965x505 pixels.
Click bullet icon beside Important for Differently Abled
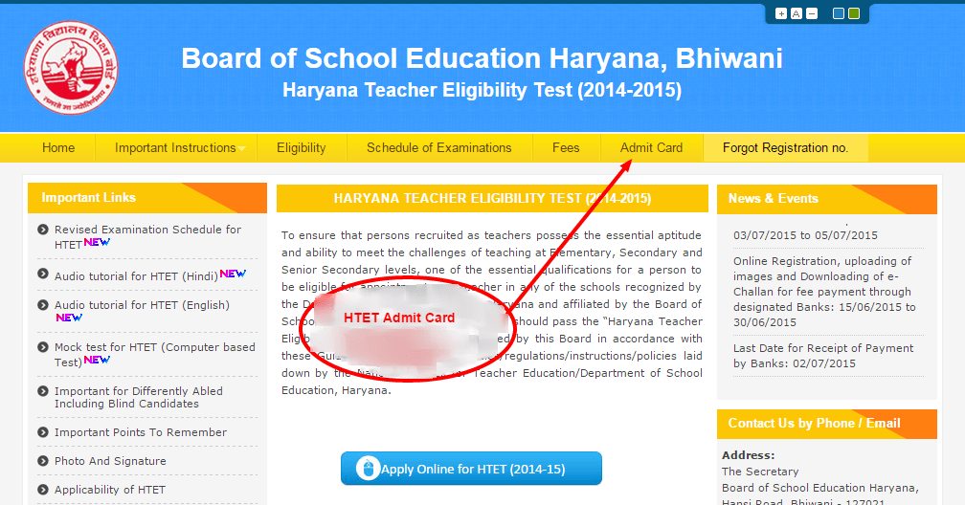(42, 391)
